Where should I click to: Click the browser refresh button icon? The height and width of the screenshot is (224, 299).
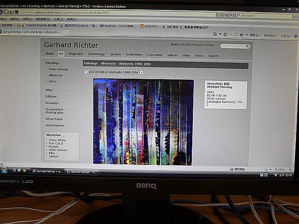(x=225, y=14)
